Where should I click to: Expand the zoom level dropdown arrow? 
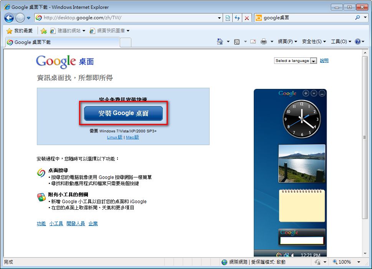click(x=359, y=262)
